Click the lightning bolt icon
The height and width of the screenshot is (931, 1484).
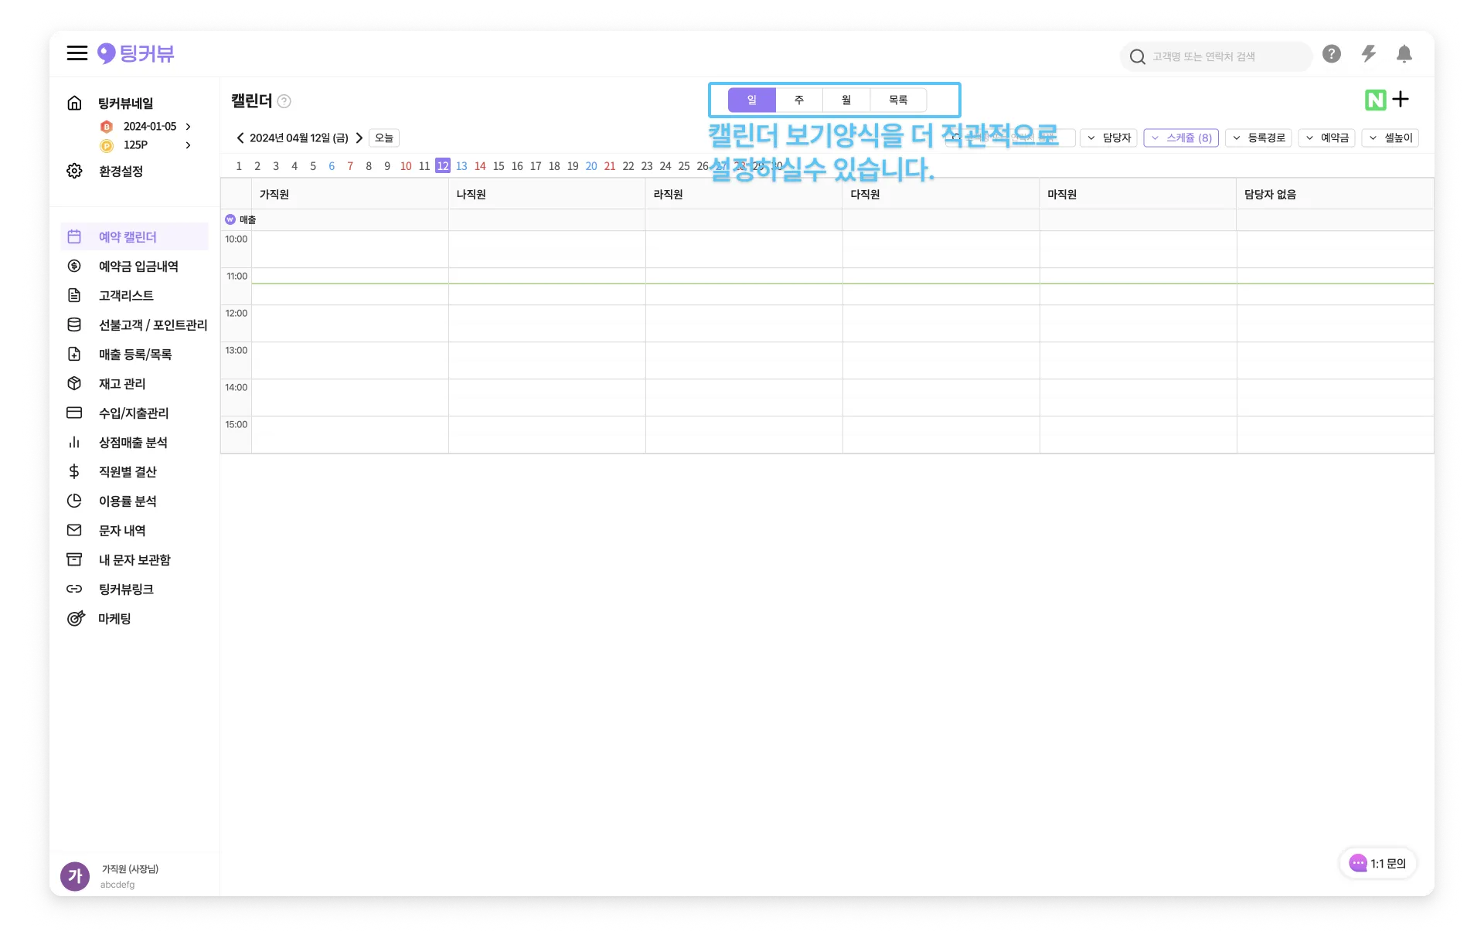pyautogui.click(x=1368, y=54)
